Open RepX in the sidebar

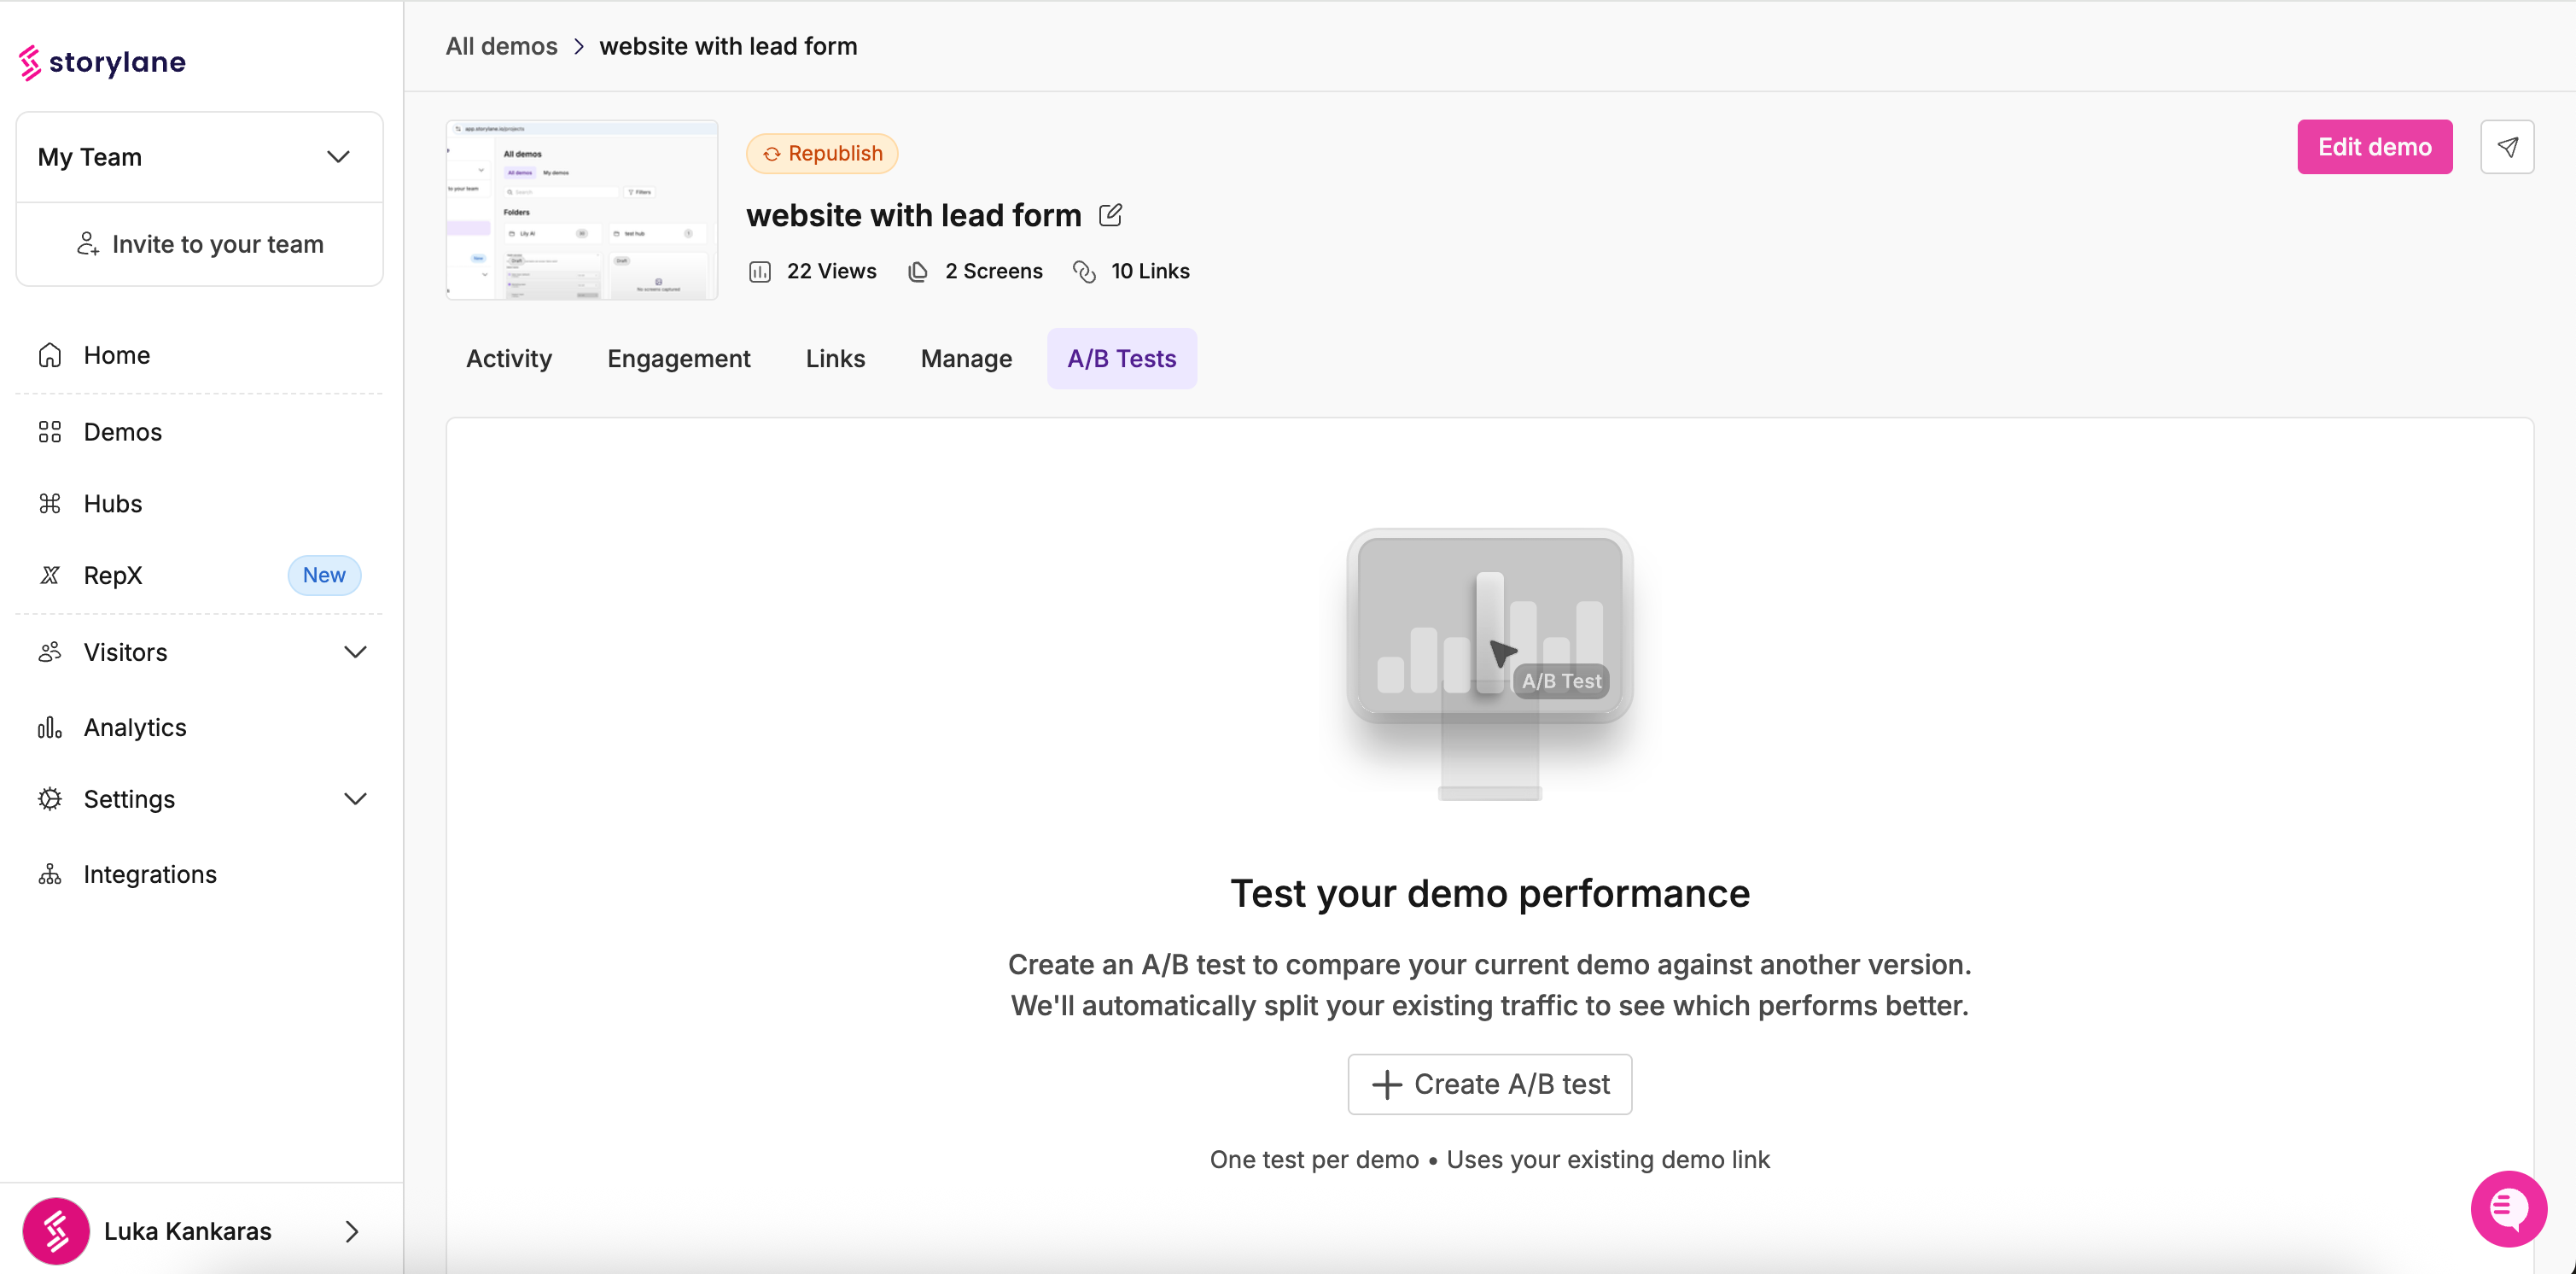tap(112, 576)
